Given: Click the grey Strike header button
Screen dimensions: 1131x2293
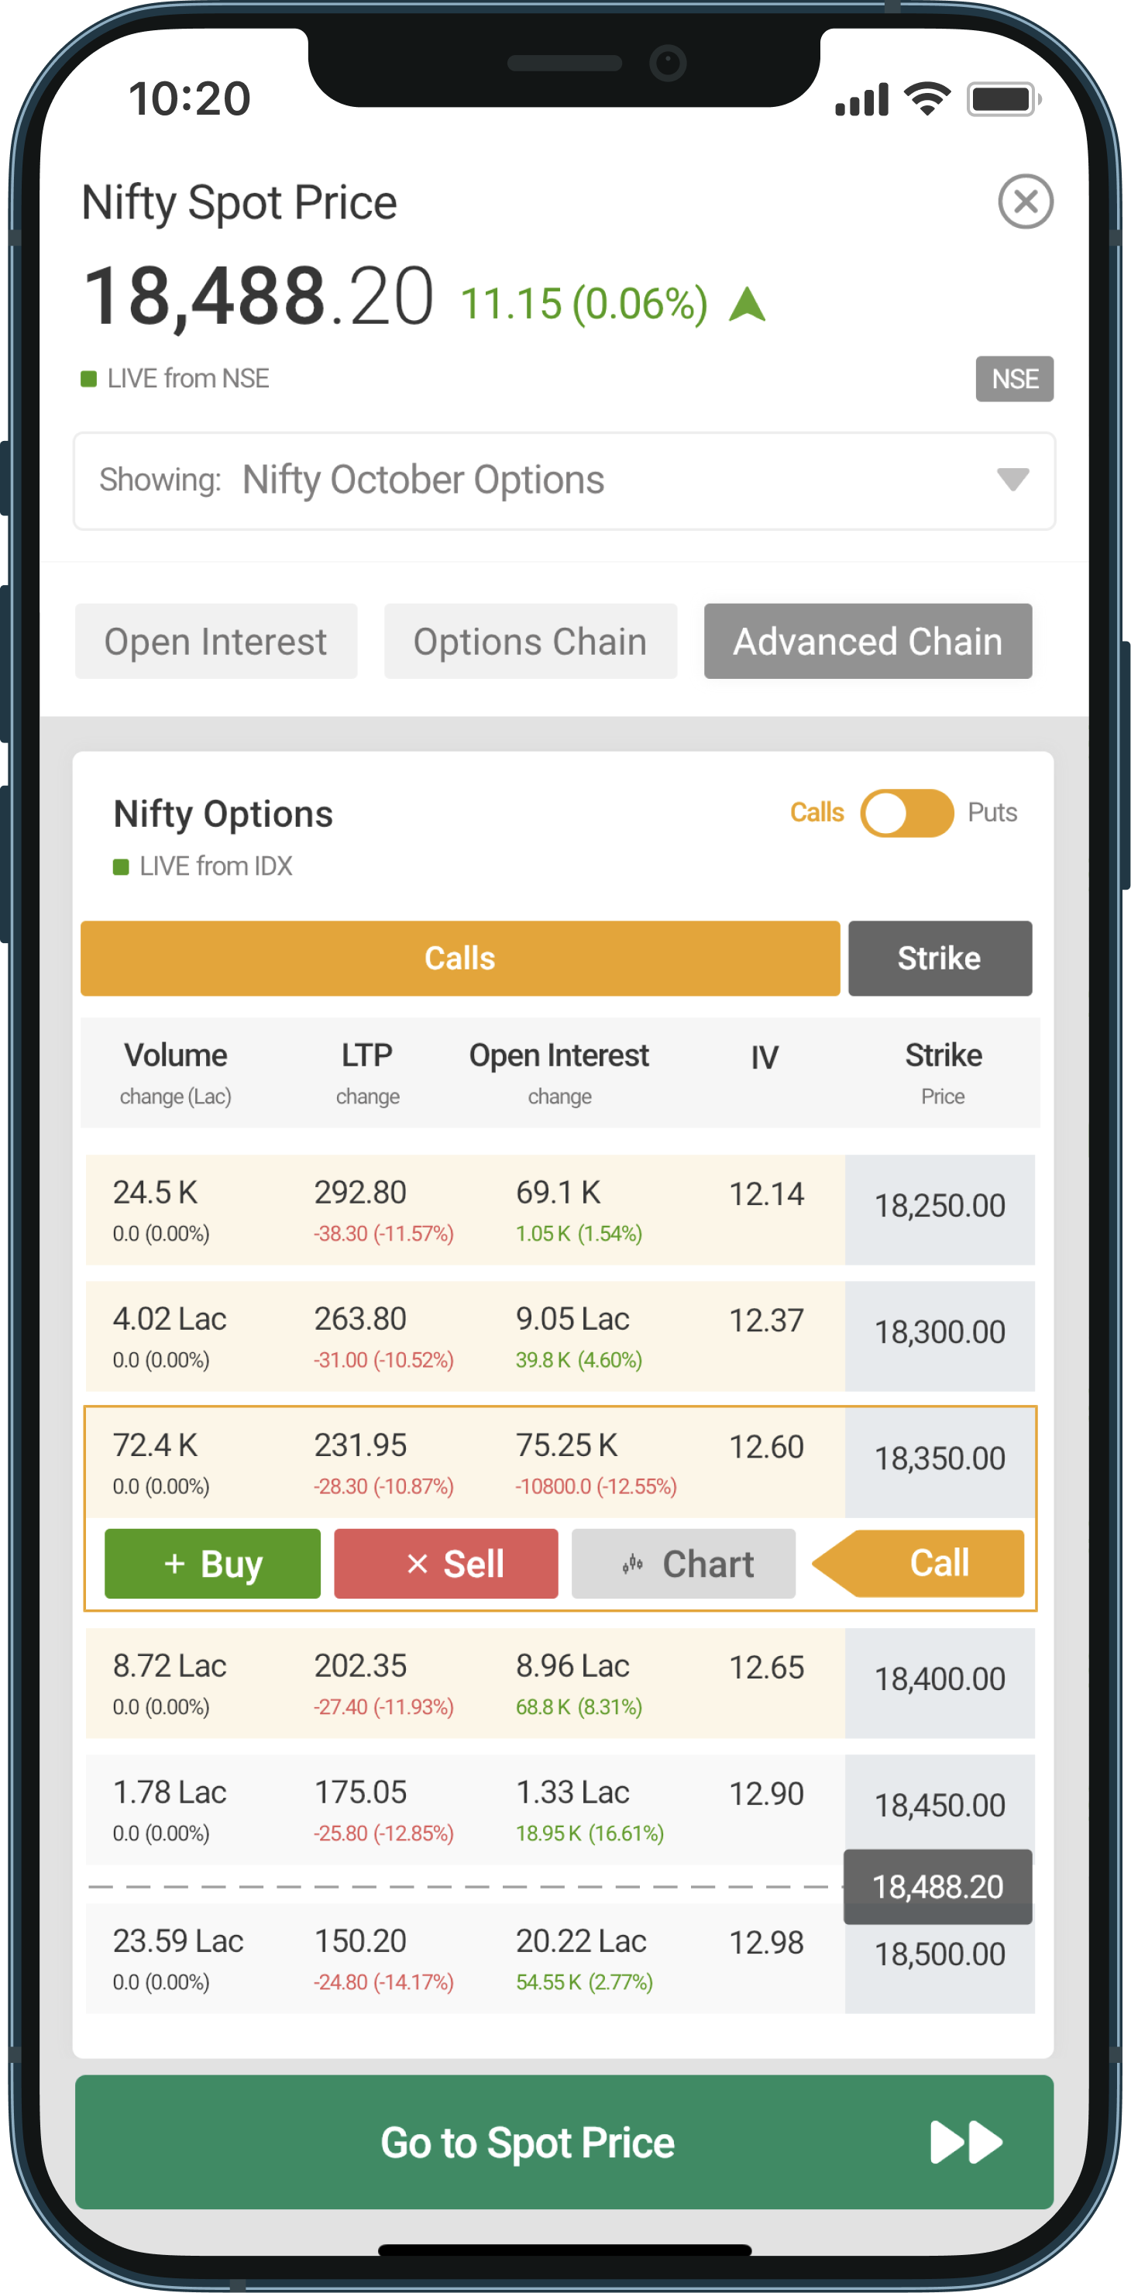Looking at the screenshot, I should (x=940, y=958).
